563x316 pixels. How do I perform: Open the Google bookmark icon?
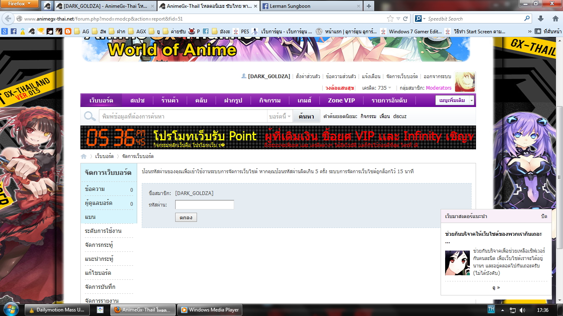(x=5, y=31)
